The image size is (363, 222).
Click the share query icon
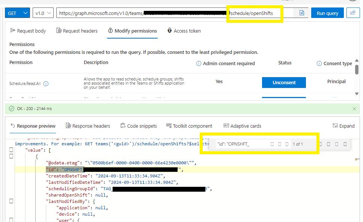coord(352,12)
